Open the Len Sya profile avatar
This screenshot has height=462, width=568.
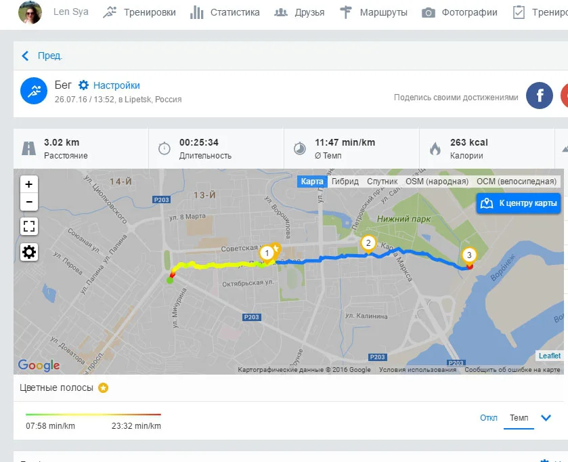point(30,12)
